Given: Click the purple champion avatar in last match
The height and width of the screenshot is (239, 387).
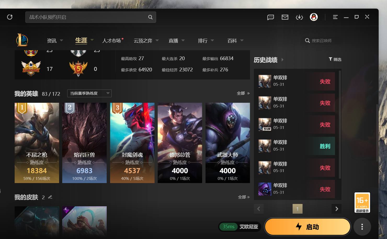Looking at the screenshot, I should tap(265, 189).
